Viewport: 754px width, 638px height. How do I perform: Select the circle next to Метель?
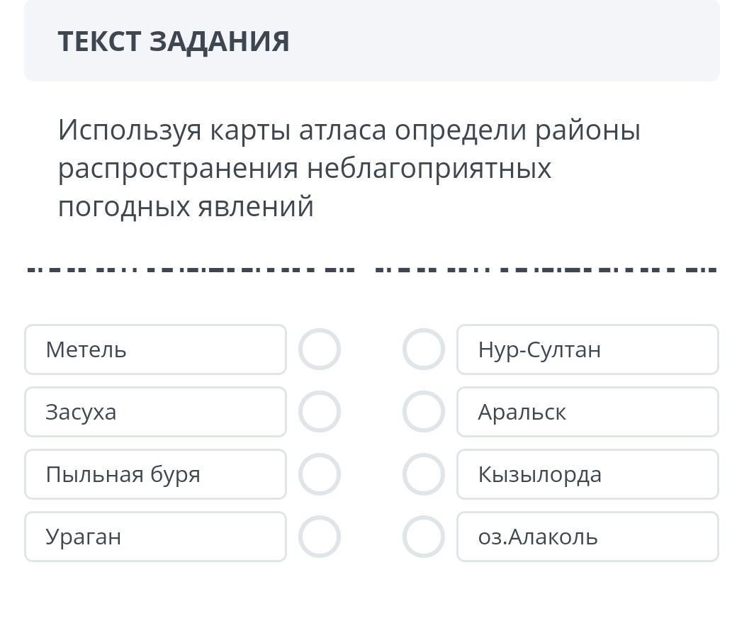(320, 349)
